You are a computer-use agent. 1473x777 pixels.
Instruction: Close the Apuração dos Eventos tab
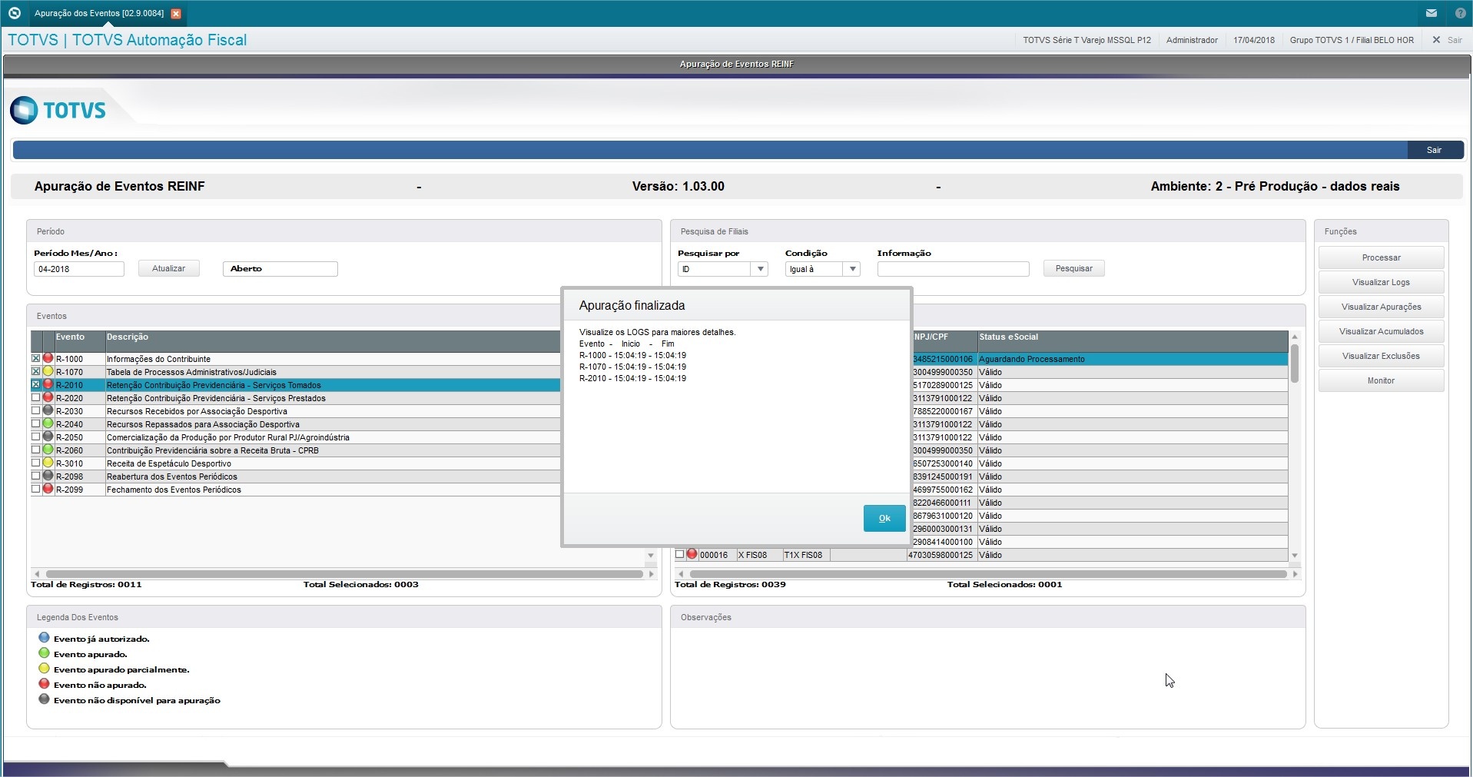point(176,14)
